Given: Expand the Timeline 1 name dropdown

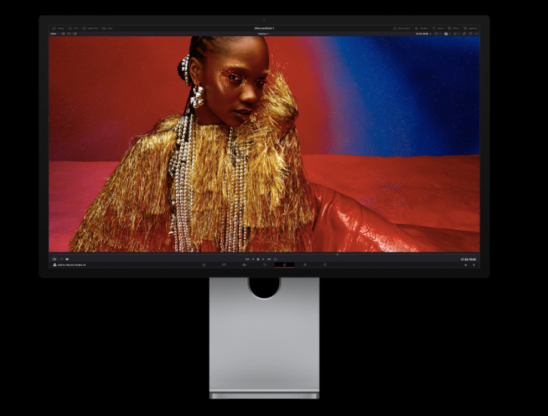Looking at the screenshot, I should [x=264, y=33].
